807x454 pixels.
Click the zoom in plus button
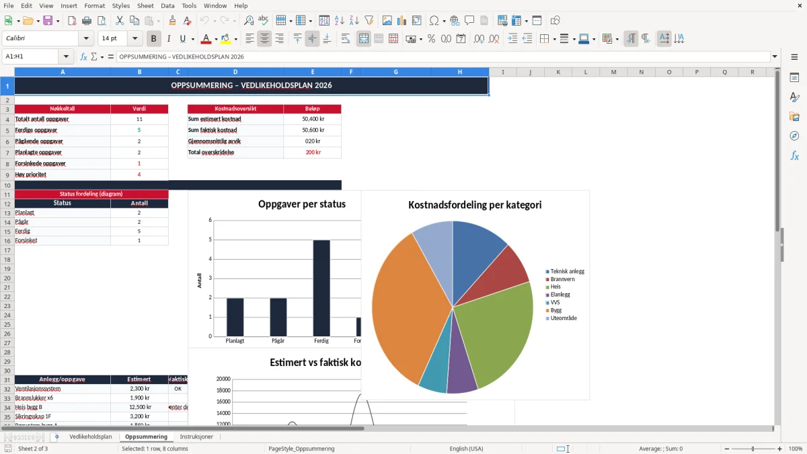coord(780,449)
